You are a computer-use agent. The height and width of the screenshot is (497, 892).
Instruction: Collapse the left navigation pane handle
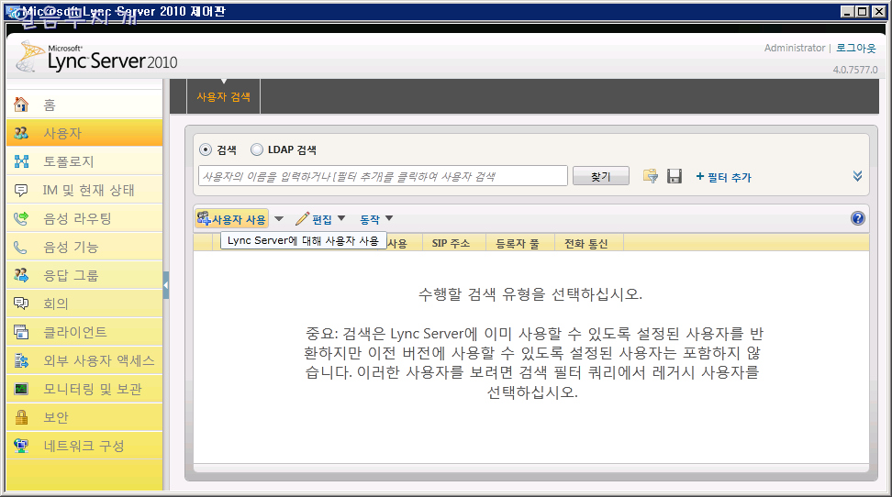point(166,285)
